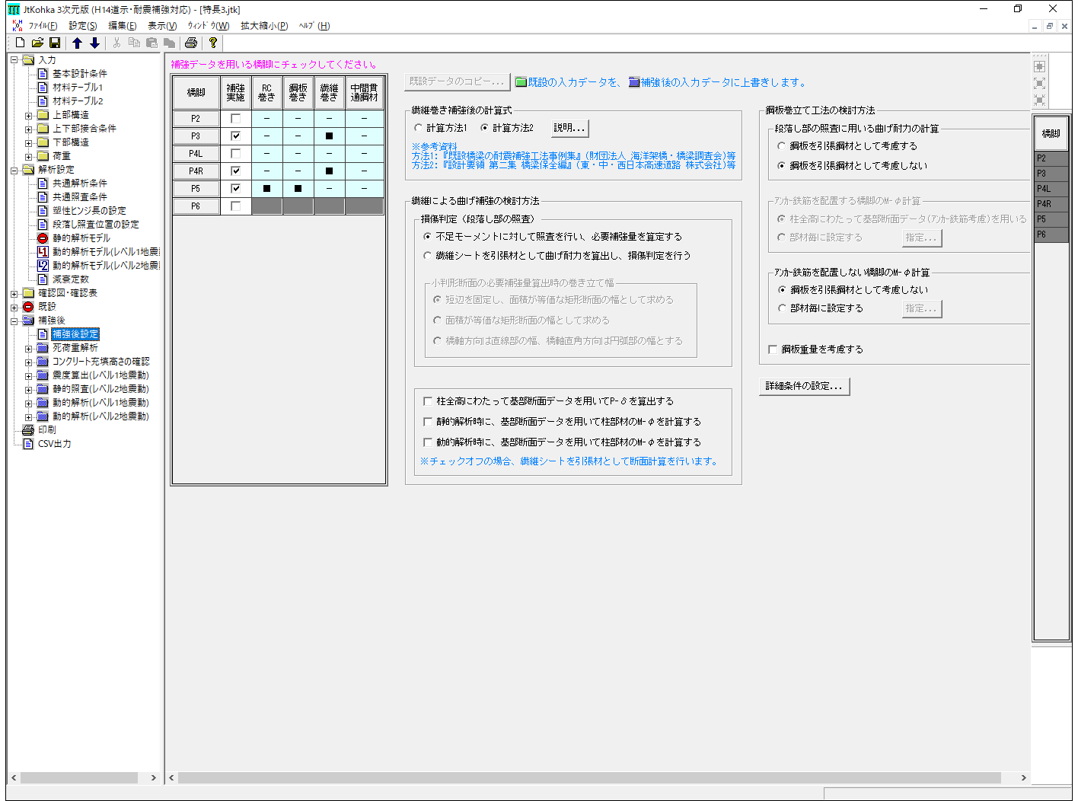Select the 計算方法1 radio button
This screenshot has width=1078, height=801.
point(419,128)
